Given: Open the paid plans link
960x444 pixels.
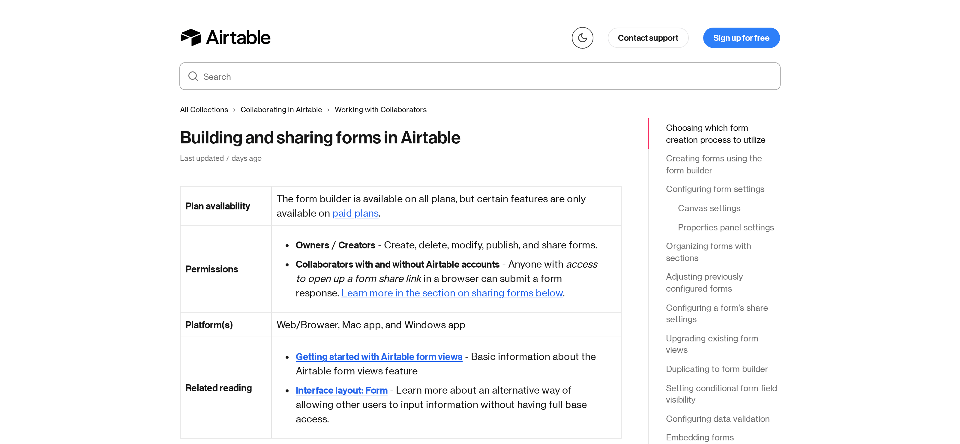Looking at the screenshot, I should tap(355, 213).
